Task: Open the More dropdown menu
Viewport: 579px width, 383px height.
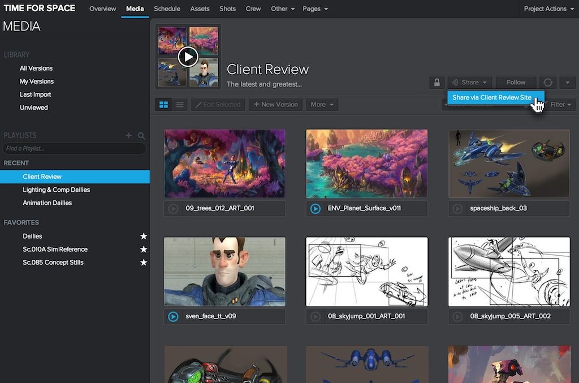Action: pos(322,105)
